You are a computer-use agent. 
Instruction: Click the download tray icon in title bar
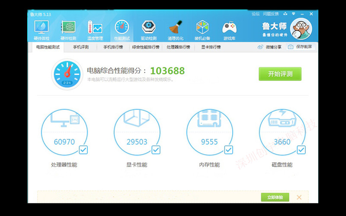click(x=285, y=14)
